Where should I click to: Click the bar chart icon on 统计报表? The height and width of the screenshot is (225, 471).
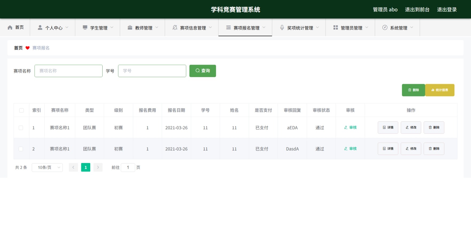tap(433, 90)
